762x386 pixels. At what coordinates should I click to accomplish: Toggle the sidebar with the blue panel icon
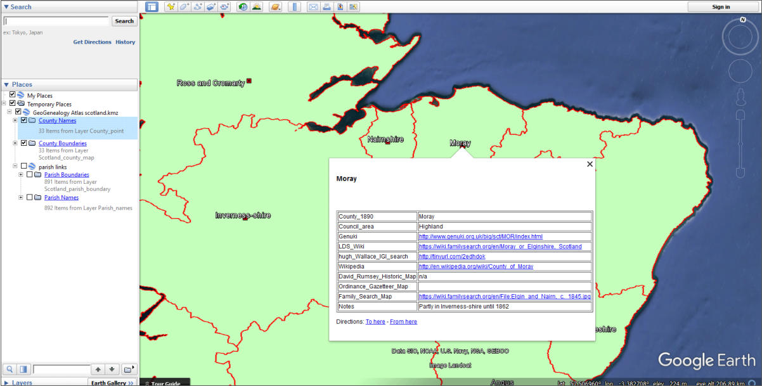point(152,7)
